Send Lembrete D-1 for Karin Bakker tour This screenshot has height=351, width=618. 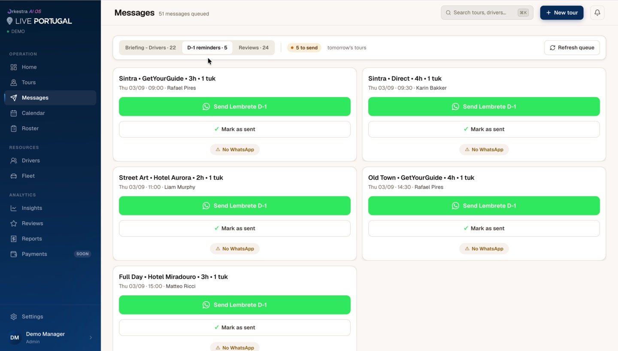click(484, 106)
